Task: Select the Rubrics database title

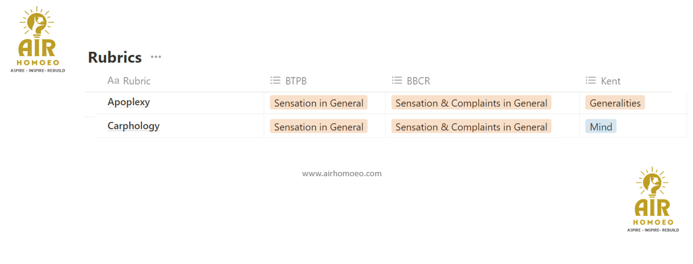Action: pyautogui.click(x=115, y=58)
